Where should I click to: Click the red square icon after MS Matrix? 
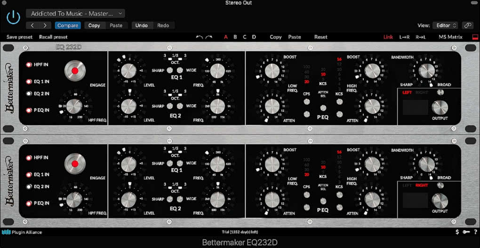coord(475,37)
